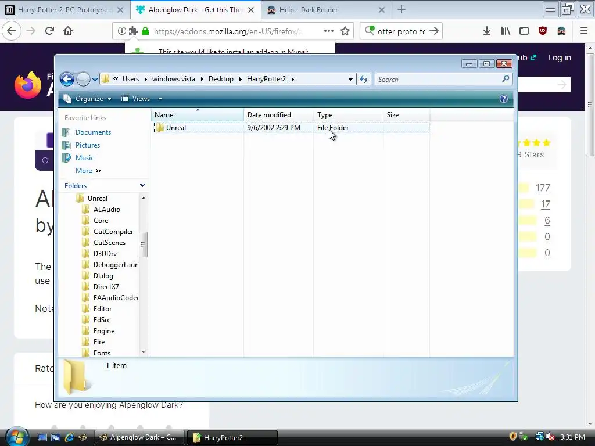The image size is (595, 446).
Task: Click Show Desktop quick launch icon
Action: 42,437
